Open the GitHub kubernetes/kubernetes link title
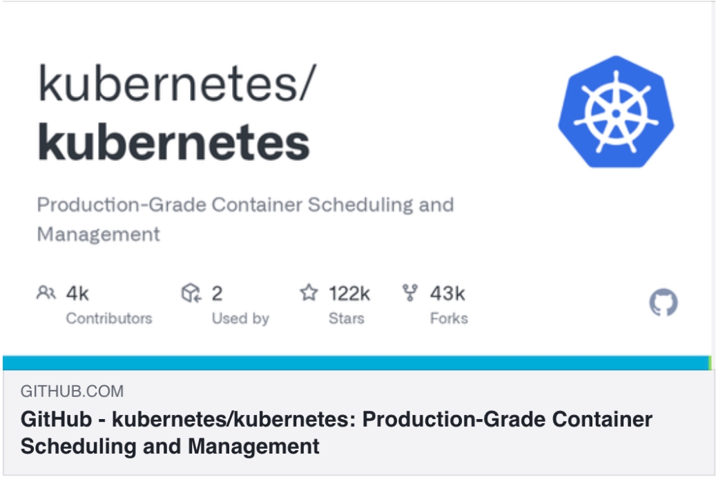 coord(336,433)
